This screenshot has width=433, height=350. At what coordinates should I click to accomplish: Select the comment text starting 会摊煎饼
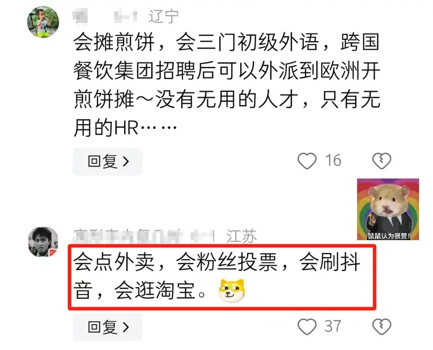click(227, 85)
